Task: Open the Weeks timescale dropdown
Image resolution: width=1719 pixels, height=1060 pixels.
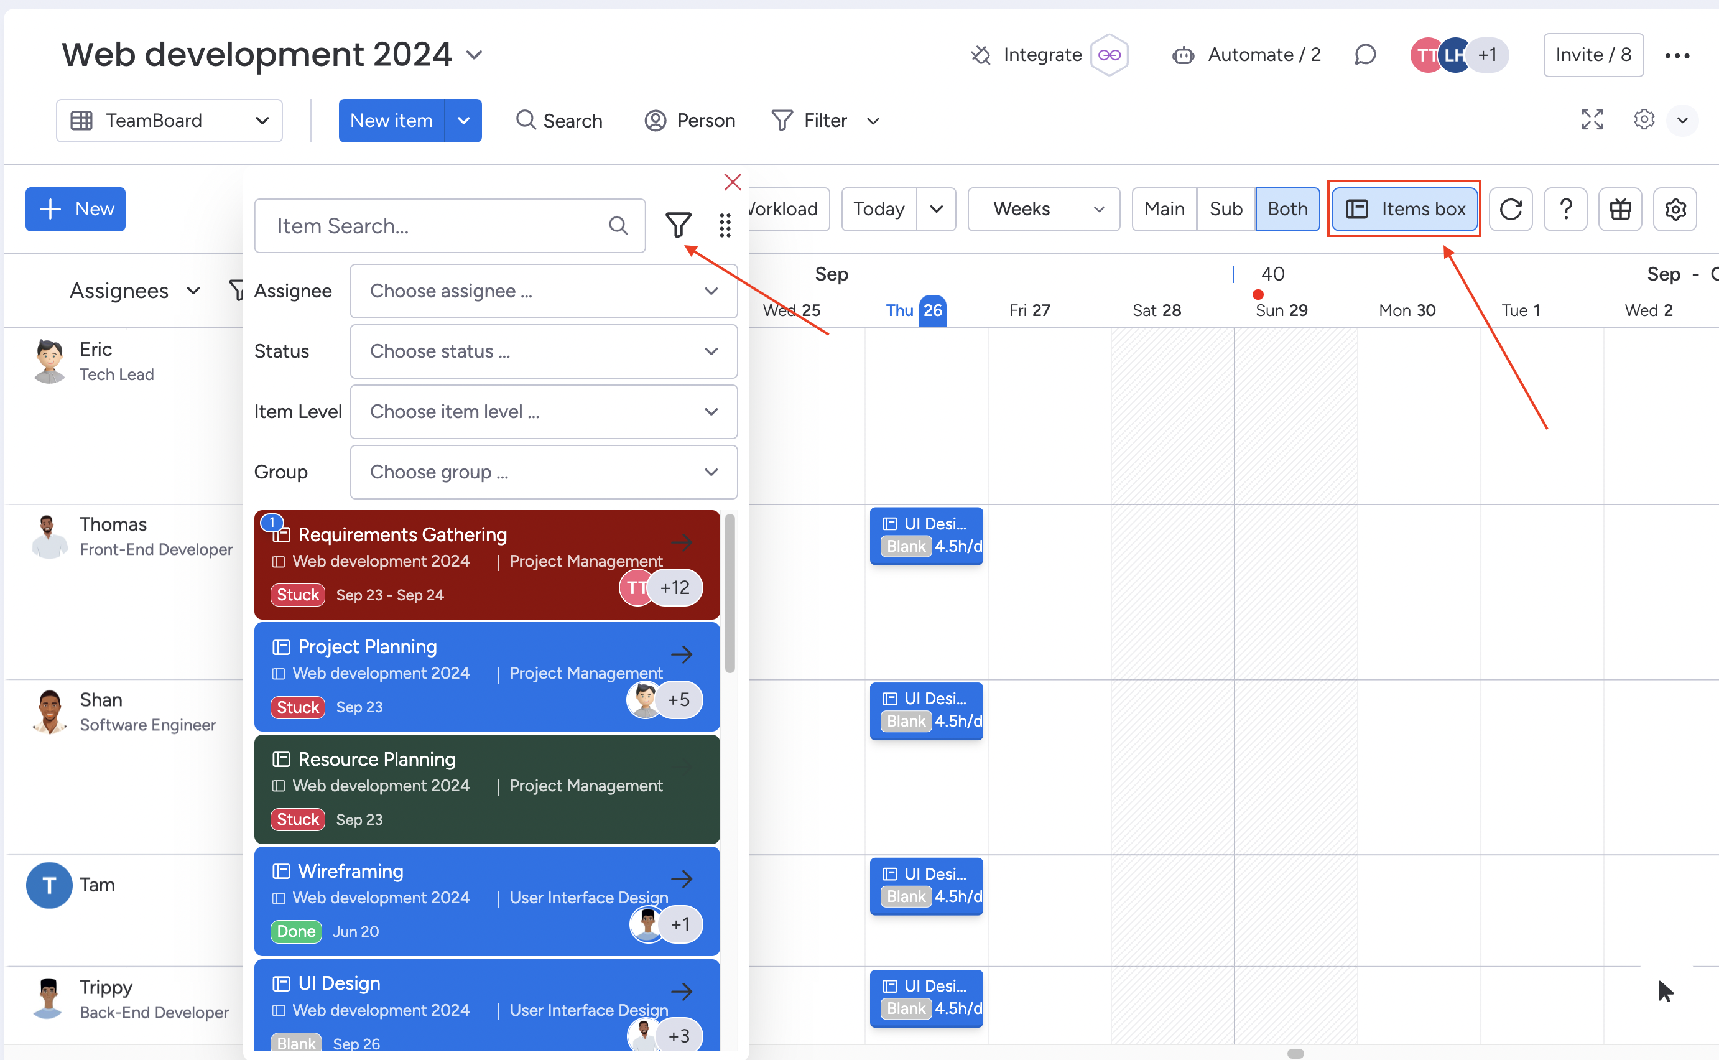Action: pos(1044,209)
